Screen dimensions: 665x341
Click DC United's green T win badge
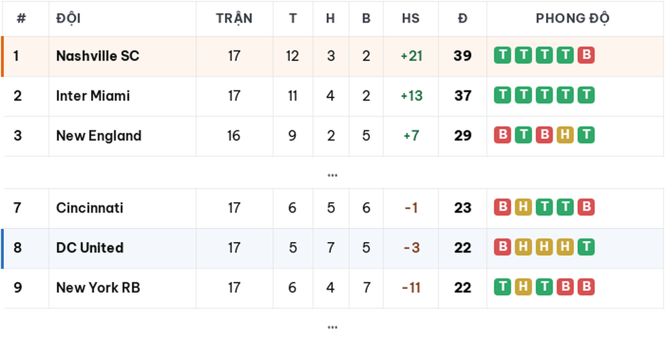586,247
